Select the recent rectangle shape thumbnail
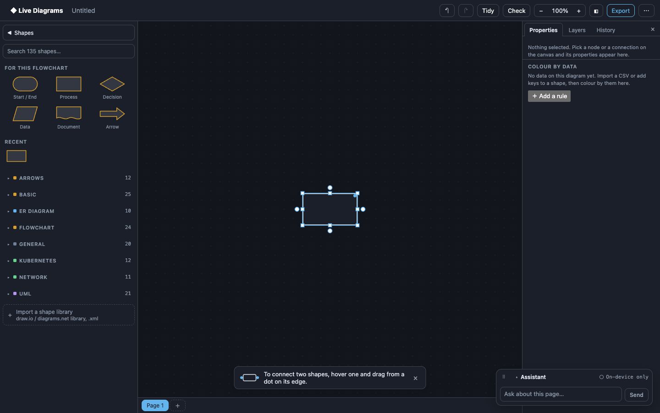Viewport: 660px width, 413px height. tap(16, 156)
